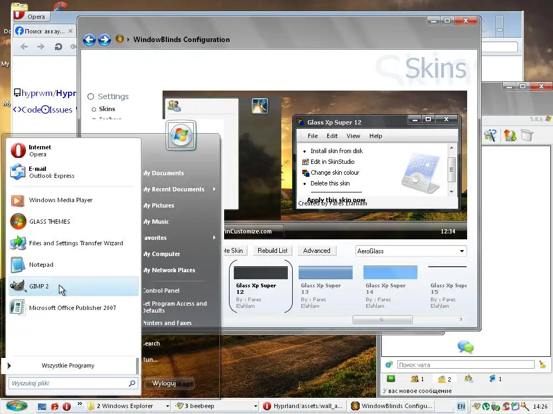The image size is (553, 414).
Task: Open Windows Media Player from start menu
Action: pyautogui.click(x=74, y=200)
